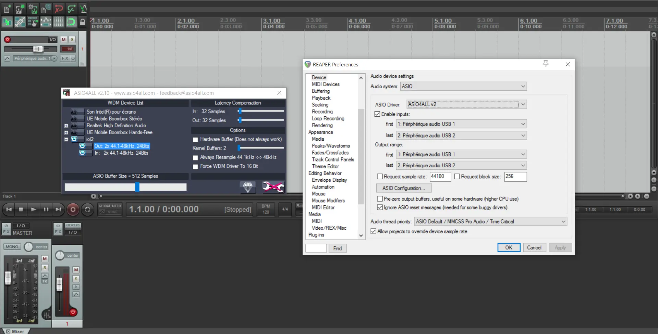Toggle the transport Repeat loop button
The width and height of the screenshot is (658, 334).
(x=87, y=209)
